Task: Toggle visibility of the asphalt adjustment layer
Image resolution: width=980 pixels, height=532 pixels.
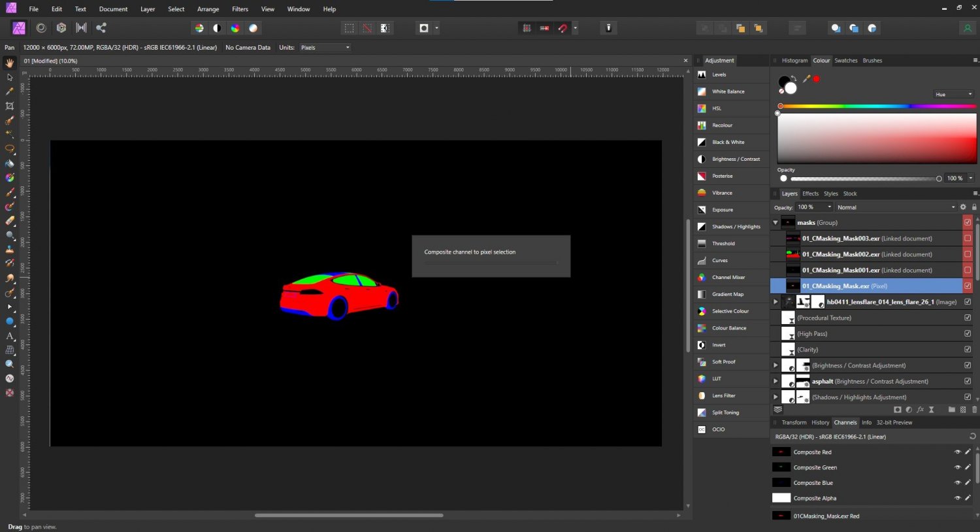Action: (x=968, y=381)
